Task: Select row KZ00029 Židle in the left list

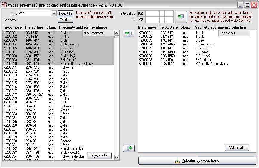Action: tap(58, 137)
